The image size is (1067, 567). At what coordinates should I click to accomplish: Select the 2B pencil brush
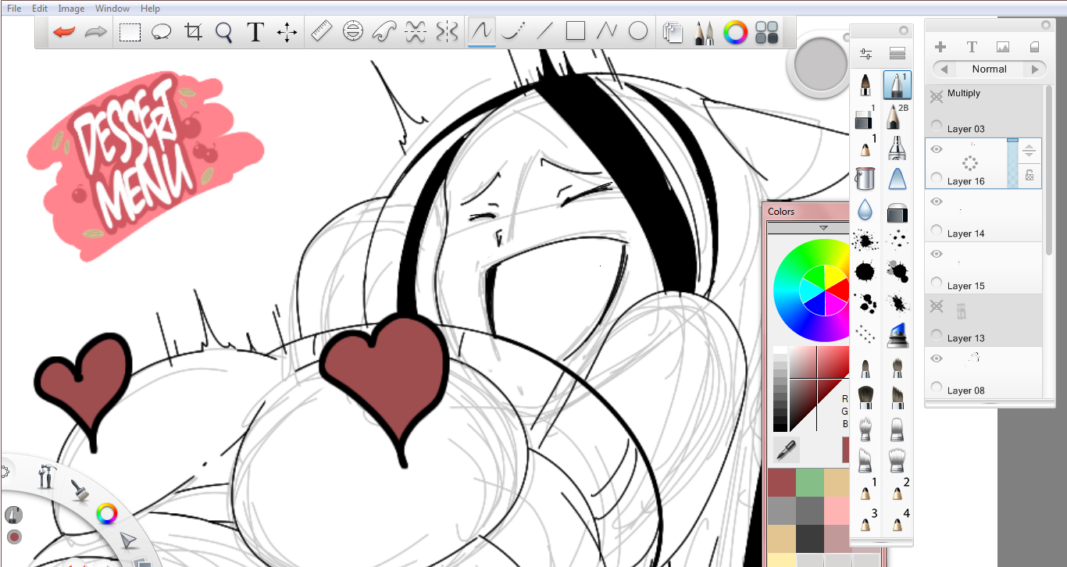click(896, 116)
